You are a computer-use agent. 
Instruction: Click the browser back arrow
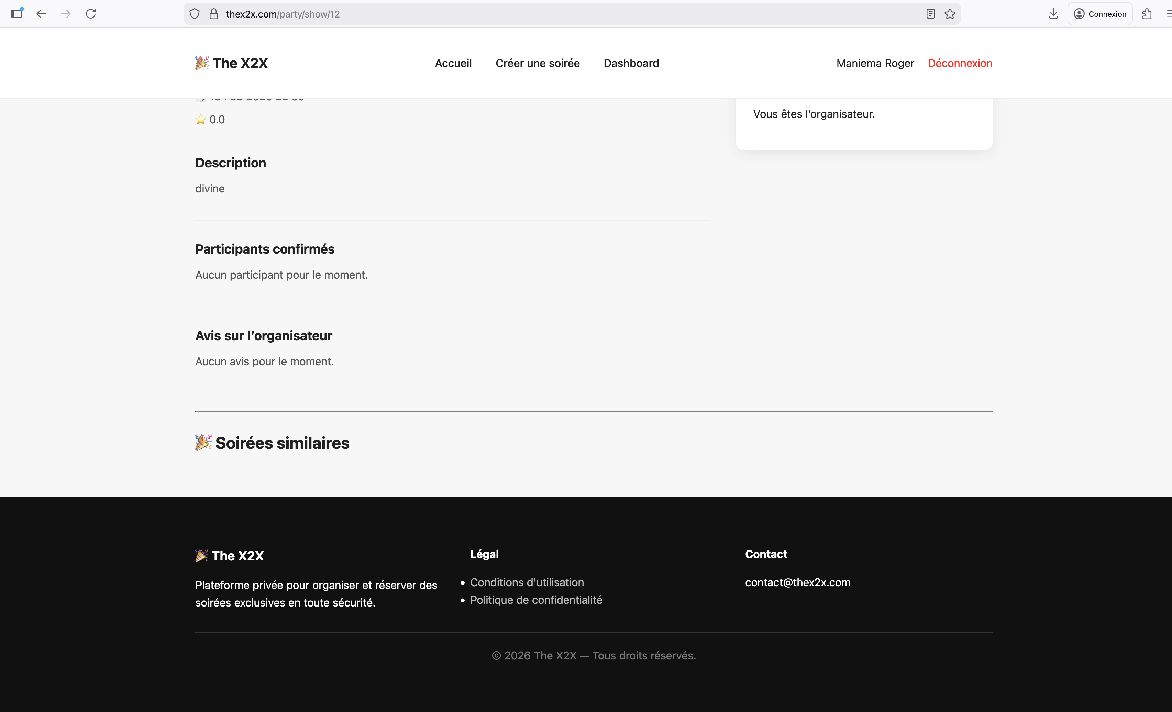41,14
